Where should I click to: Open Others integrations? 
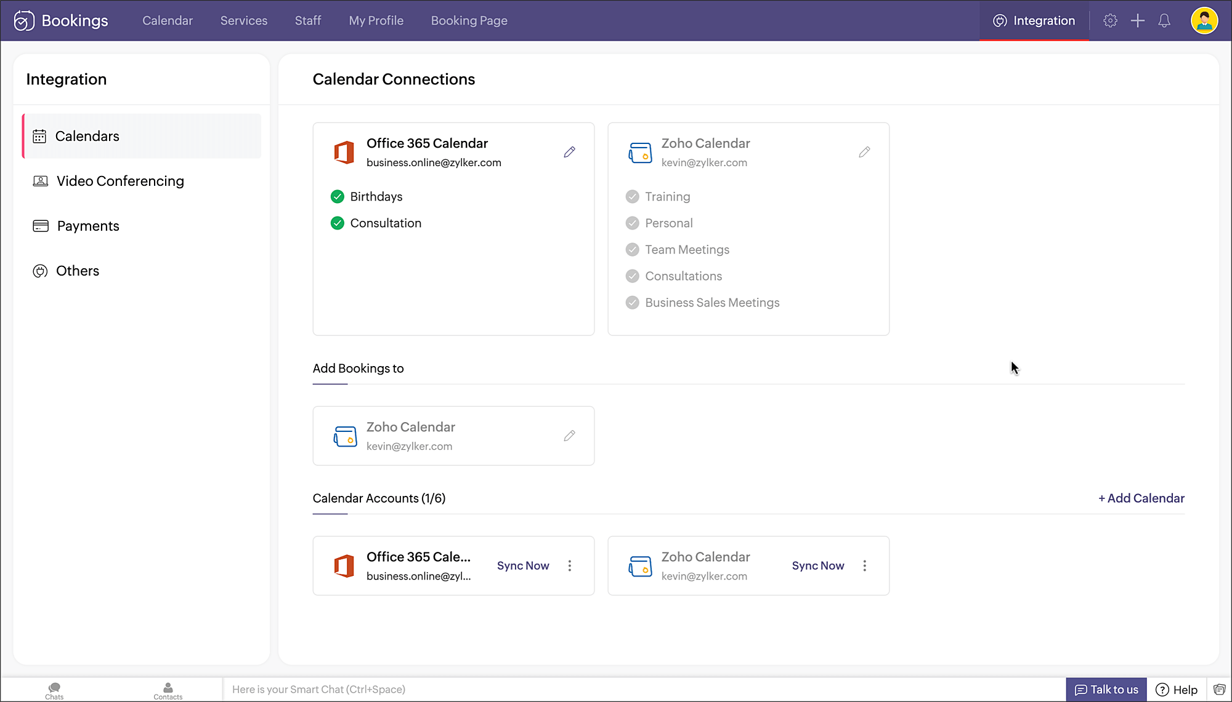coord(142,271)
